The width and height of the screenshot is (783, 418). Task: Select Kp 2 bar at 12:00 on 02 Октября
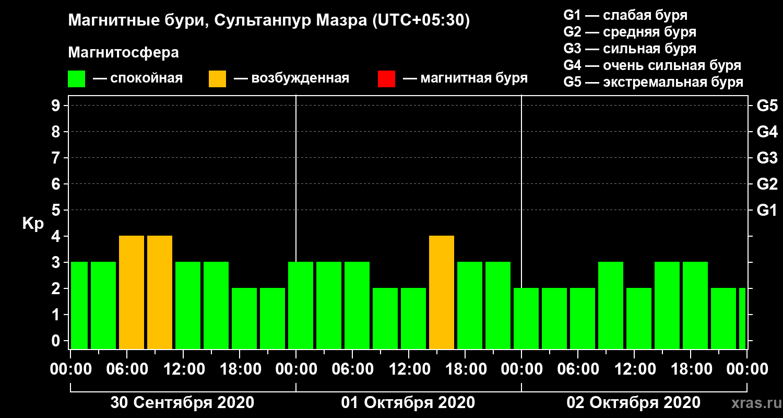639,319
